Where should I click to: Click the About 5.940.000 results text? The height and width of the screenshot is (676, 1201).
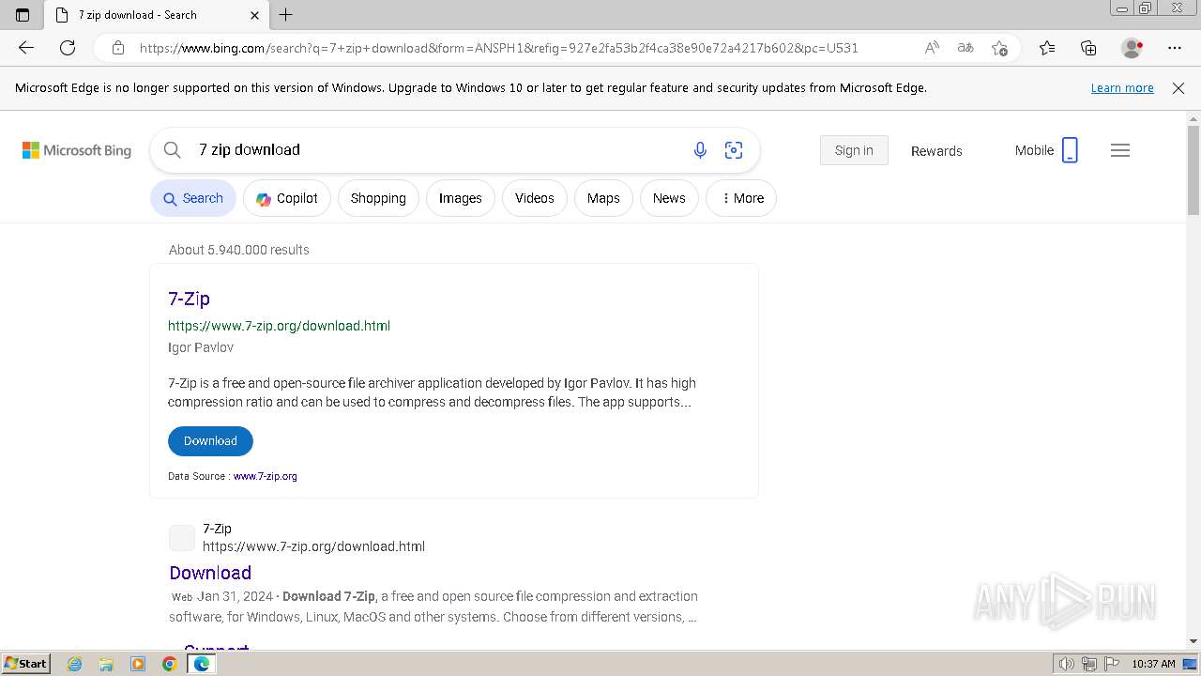[x=239, y=250]
